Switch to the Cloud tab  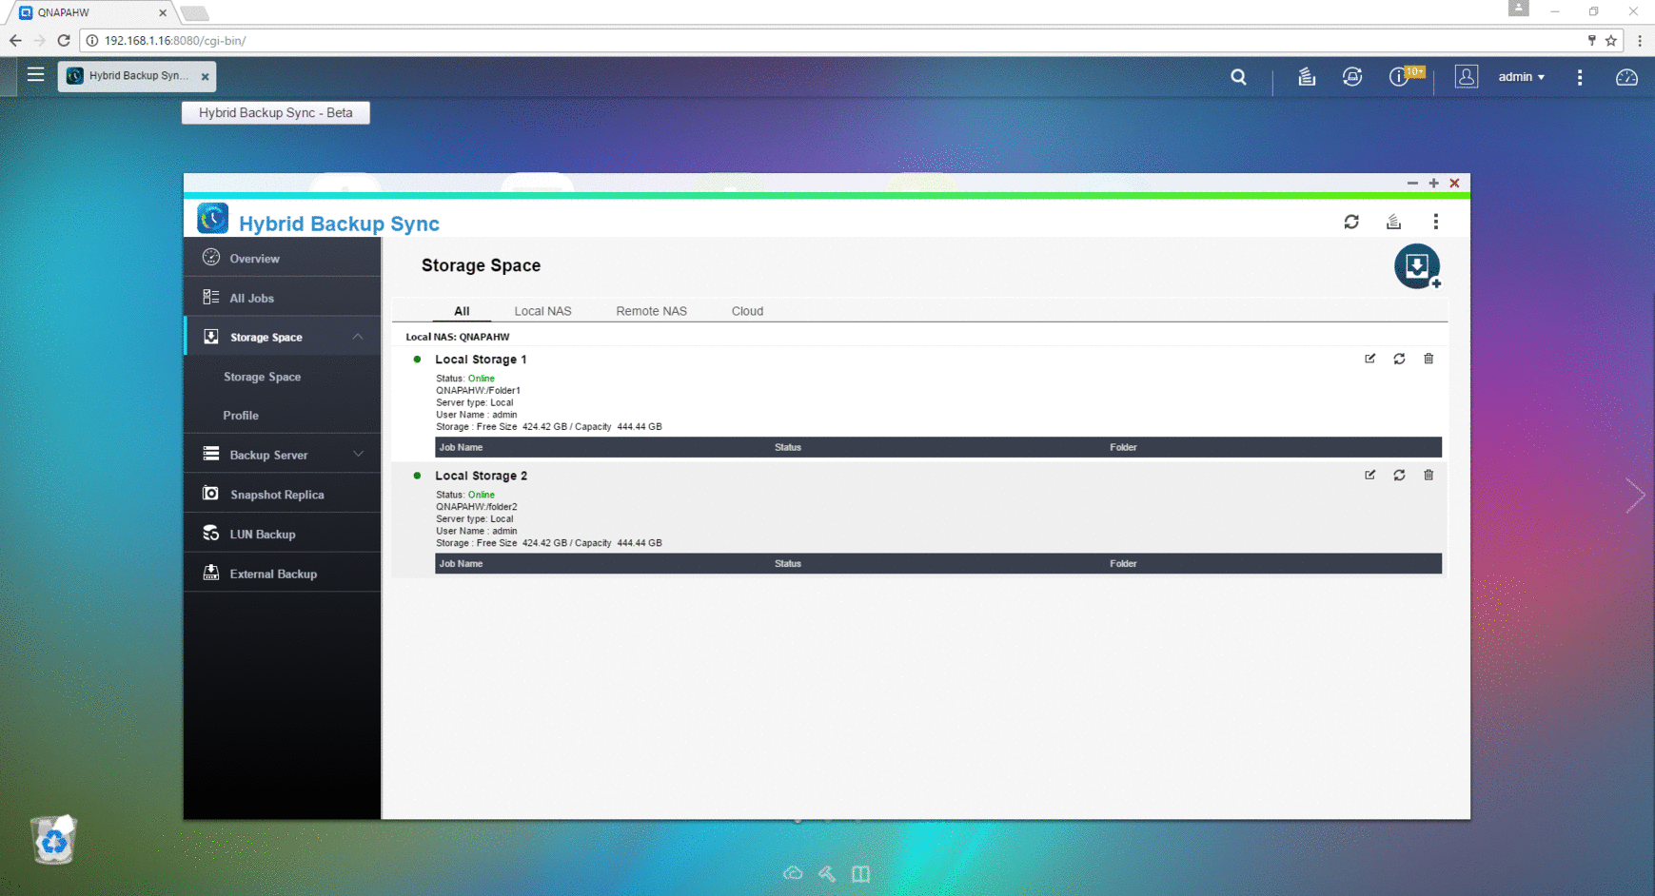tap(747, 311)
